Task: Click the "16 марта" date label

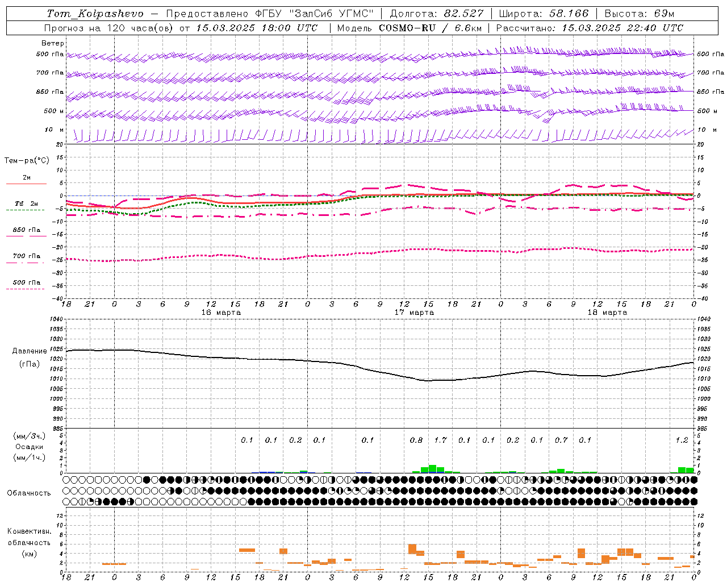Action: coord(221,313)
